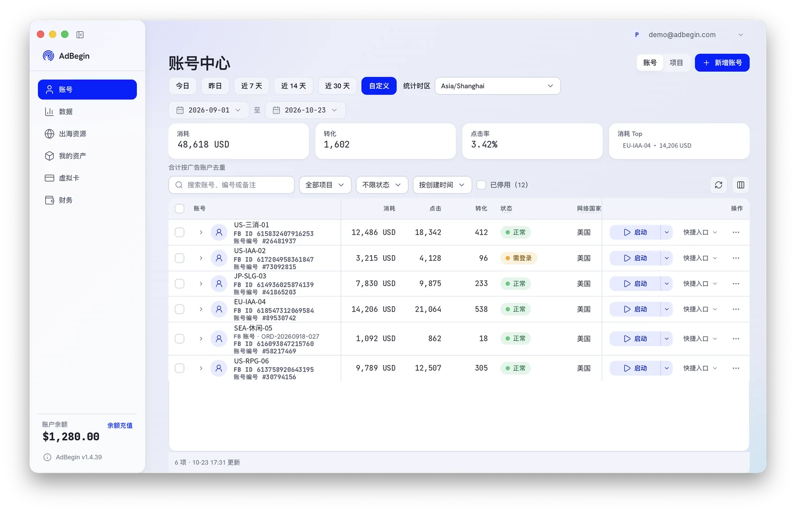Open 财务 in sidebar
Viewport: 796px width, 512px height.
tap(87, 200)
